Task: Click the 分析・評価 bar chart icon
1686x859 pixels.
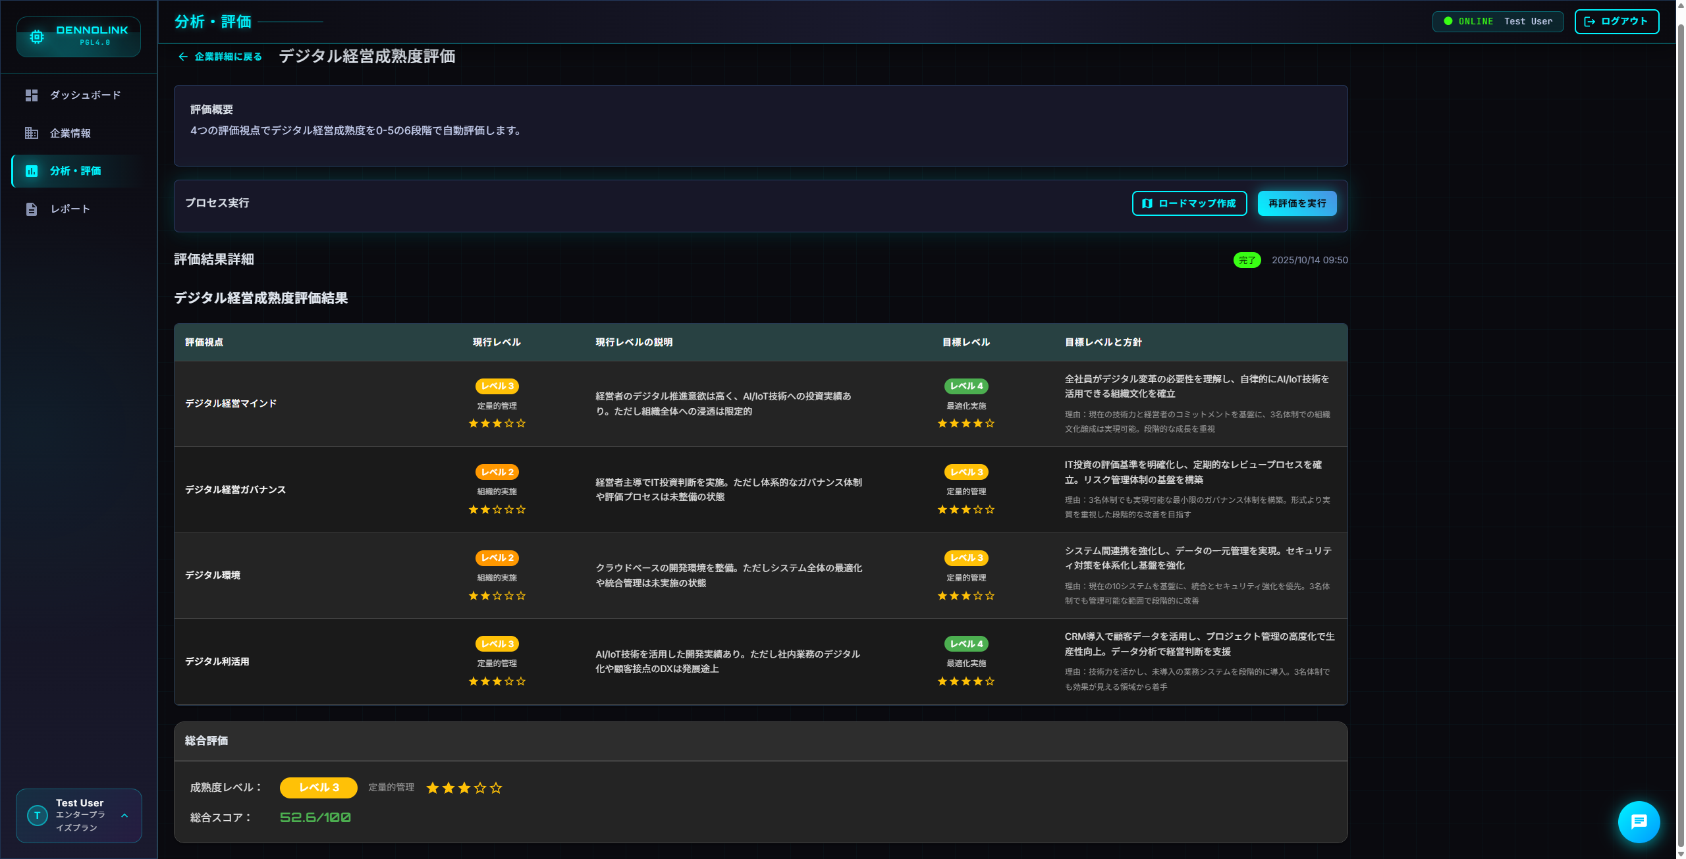Action: coord(33,170)
